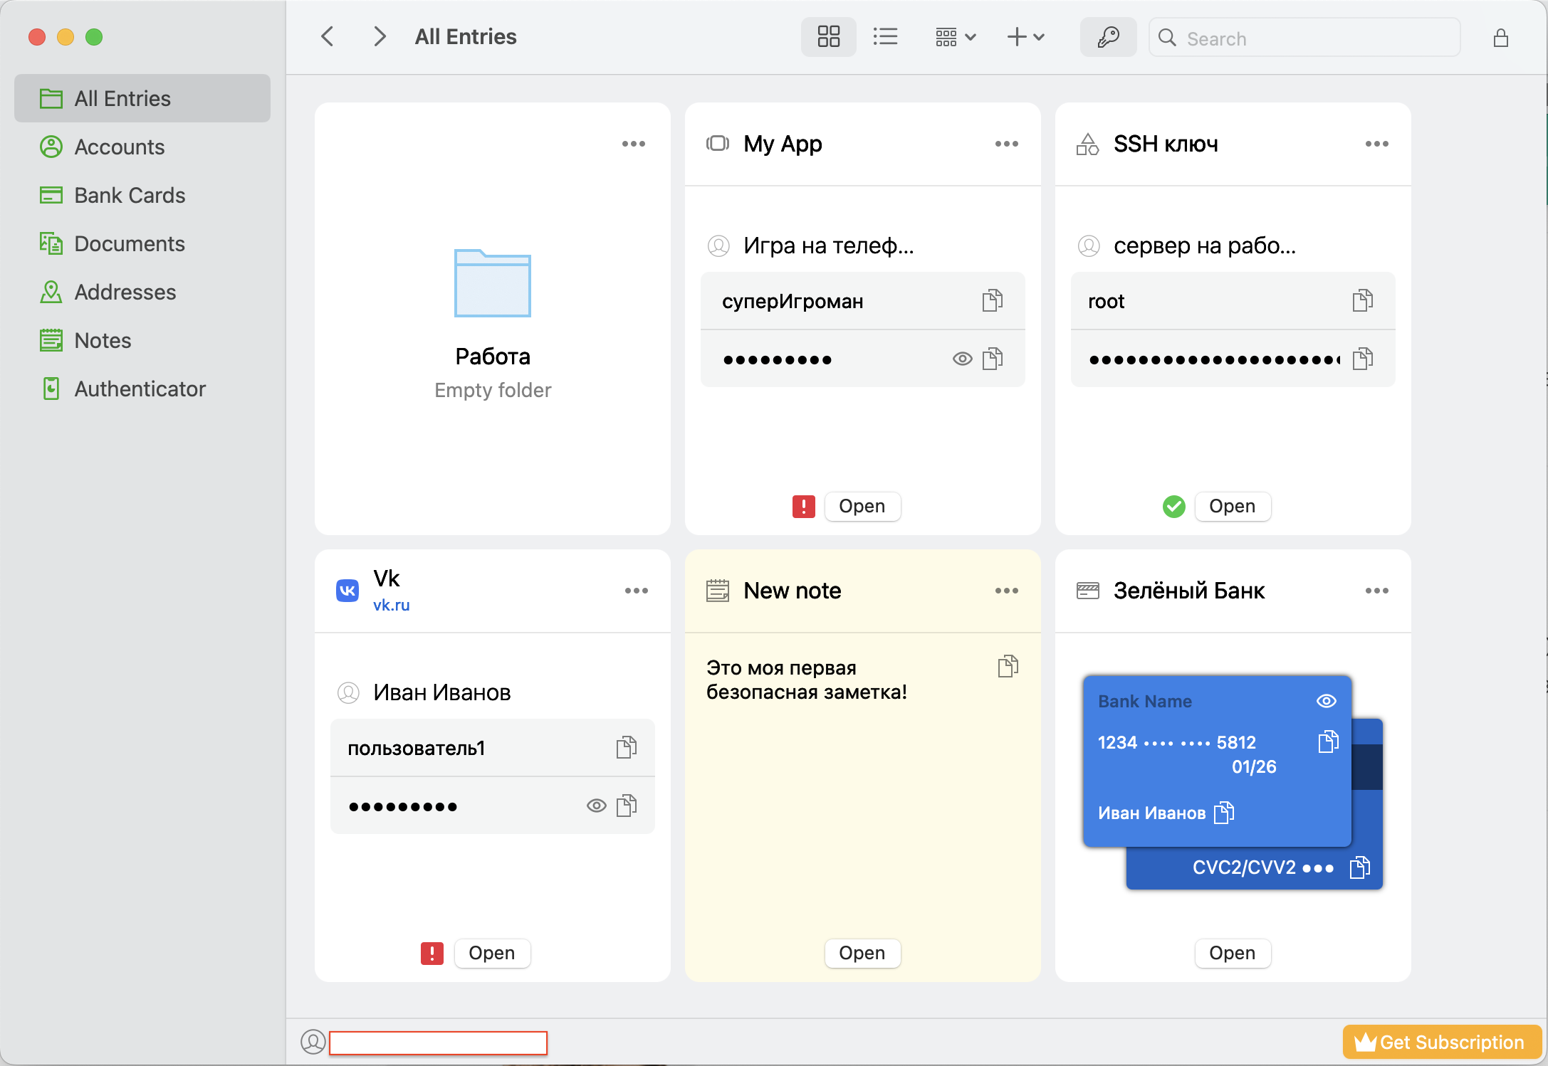Click the blue bank card front
Image resolution: width=1548 pixels, height=1066 pixels.
[x=1218, y=761]
